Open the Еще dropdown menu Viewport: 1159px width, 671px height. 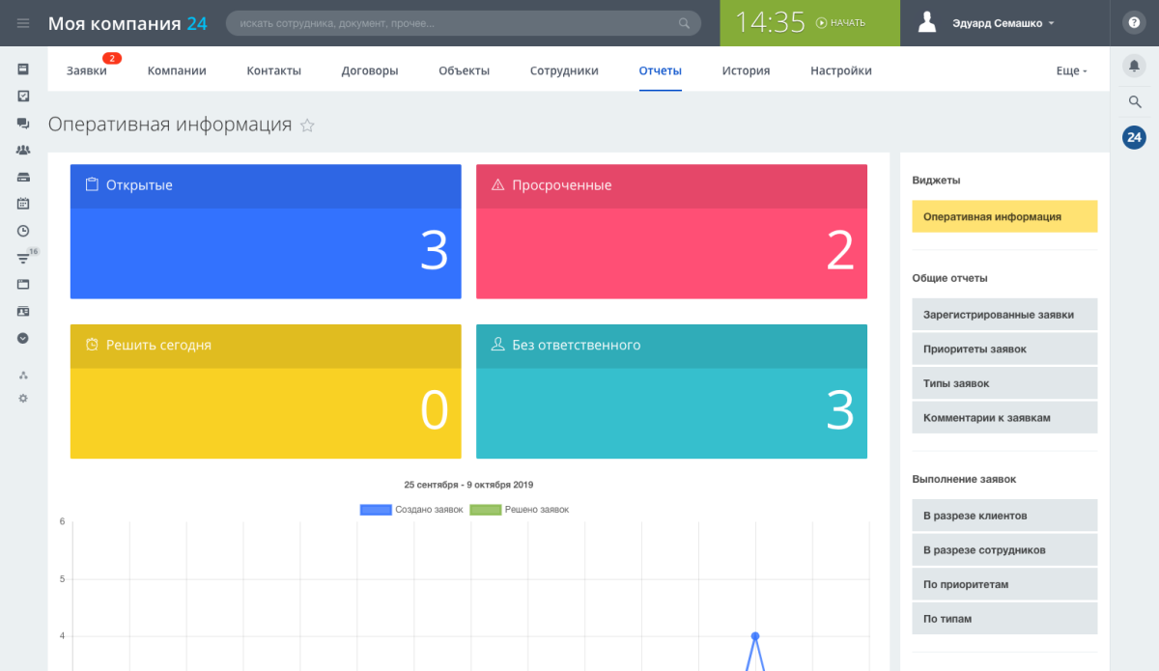click(x=1071, y=70)
